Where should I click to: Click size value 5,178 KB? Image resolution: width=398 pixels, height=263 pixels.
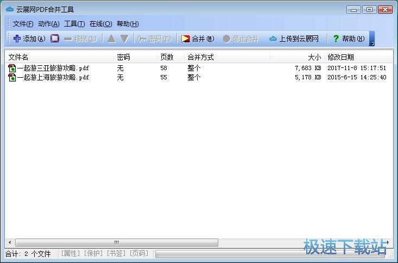[308, 77]
